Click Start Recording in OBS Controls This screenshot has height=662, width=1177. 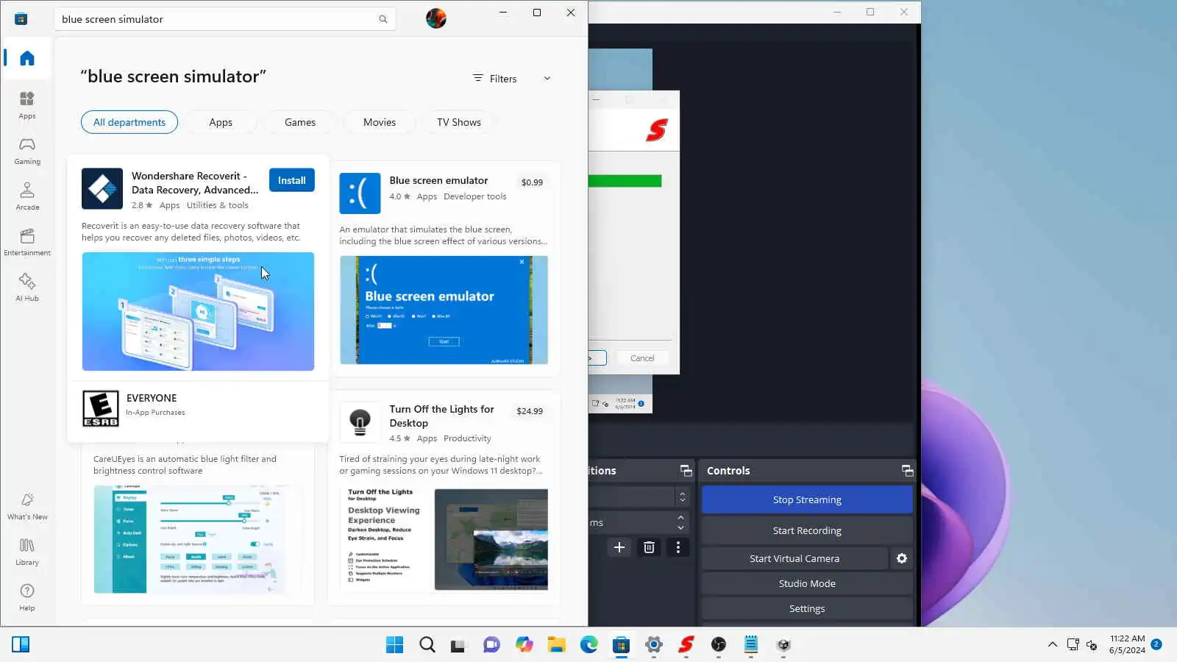[x=807, y=530]
